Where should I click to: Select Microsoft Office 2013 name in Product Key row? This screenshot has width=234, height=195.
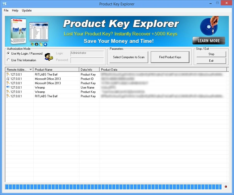pos(48,83)
